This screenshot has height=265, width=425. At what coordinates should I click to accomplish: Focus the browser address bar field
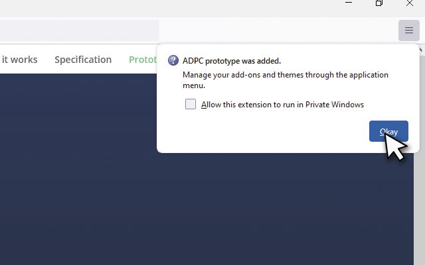[x=80, y=30]
